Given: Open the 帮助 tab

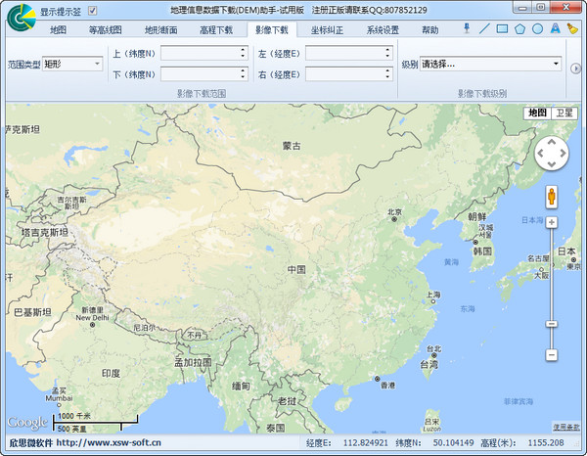Looking at the screenshot, I should (x=430, y=30).
